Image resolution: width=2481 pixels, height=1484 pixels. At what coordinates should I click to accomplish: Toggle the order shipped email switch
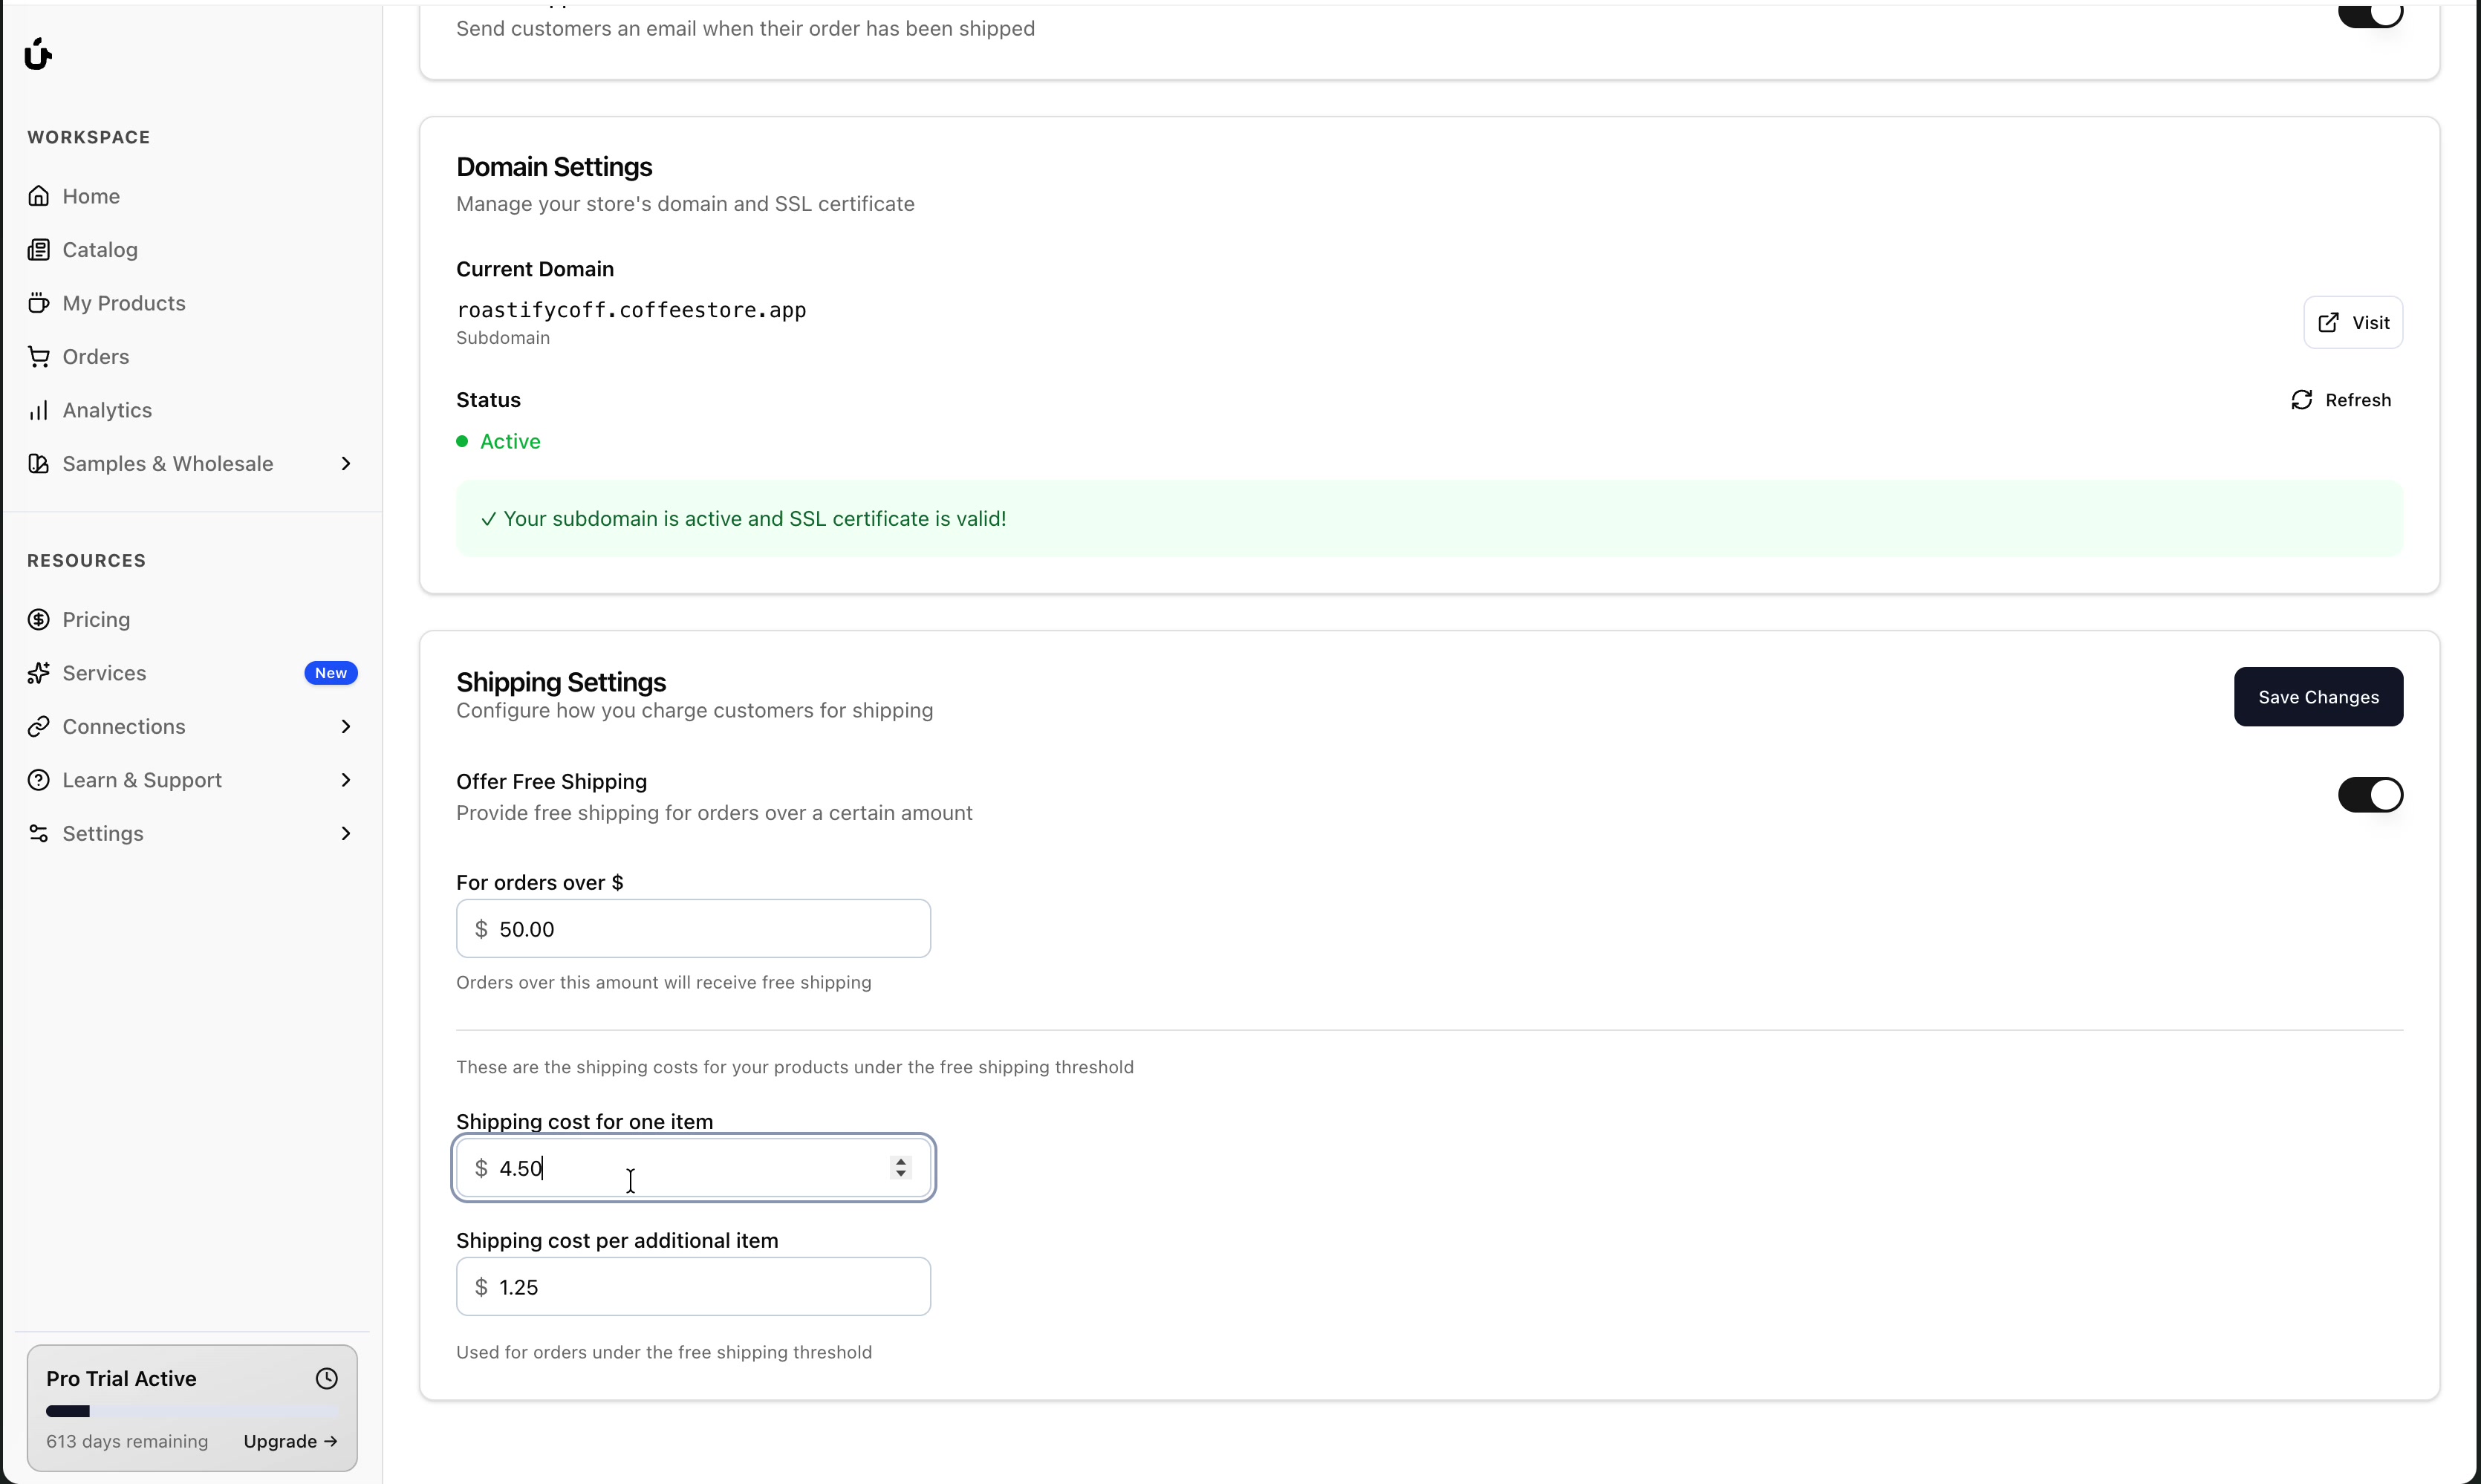2369,14
